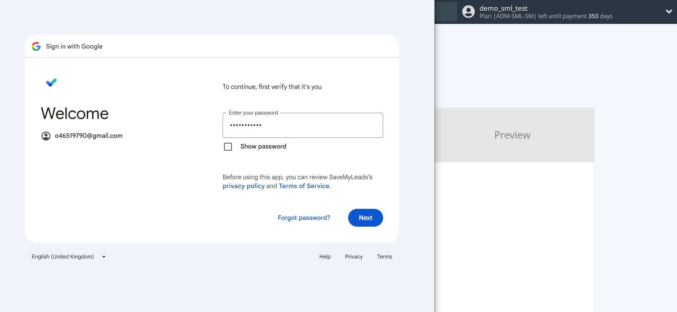Screen dimensions: 677x312
Task: Click Privacy in the footer
Action: (353, 257)
